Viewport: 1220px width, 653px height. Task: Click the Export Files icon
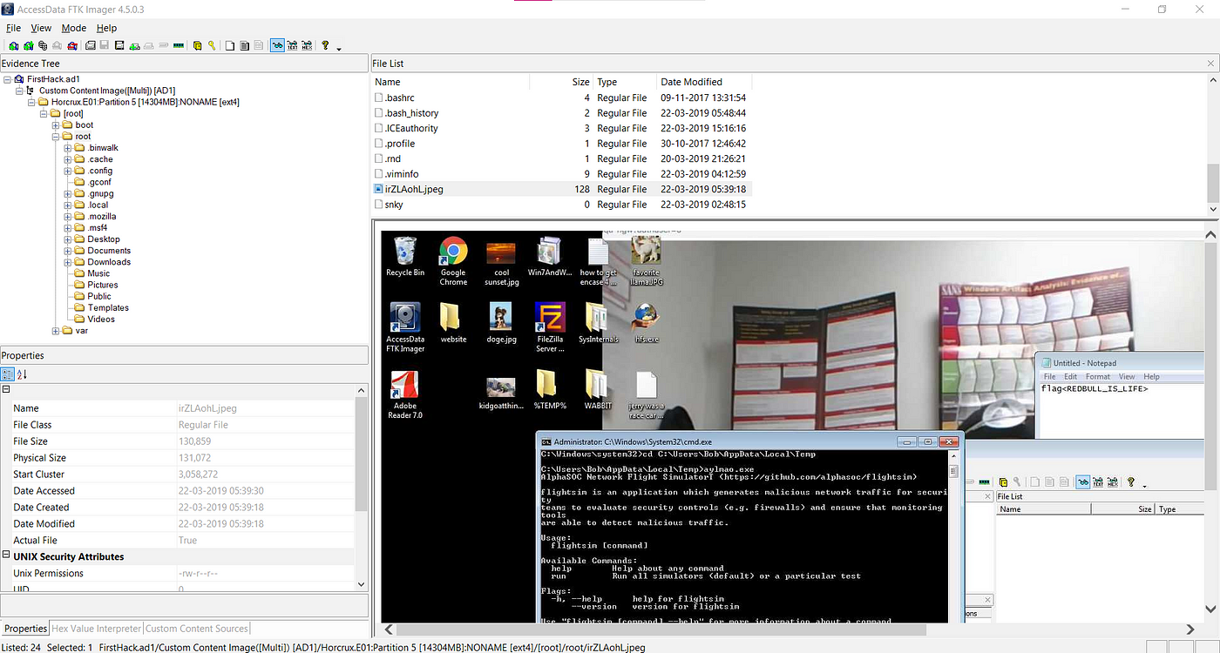[229, 45]
